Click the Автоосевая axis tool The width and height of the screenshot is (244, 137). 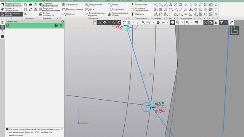pos(139,5)
